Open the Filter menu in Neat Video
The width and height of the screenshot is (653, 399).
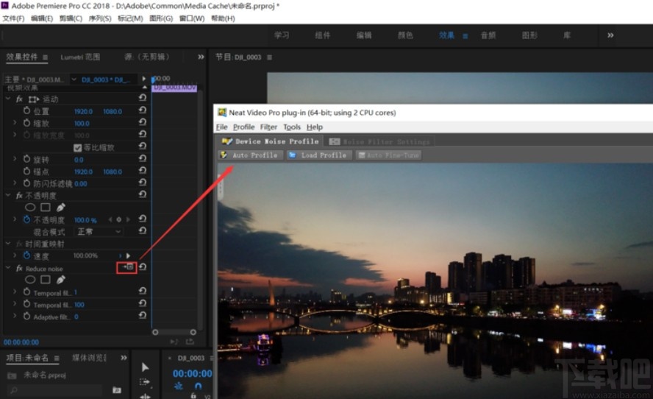pos(268,127)
